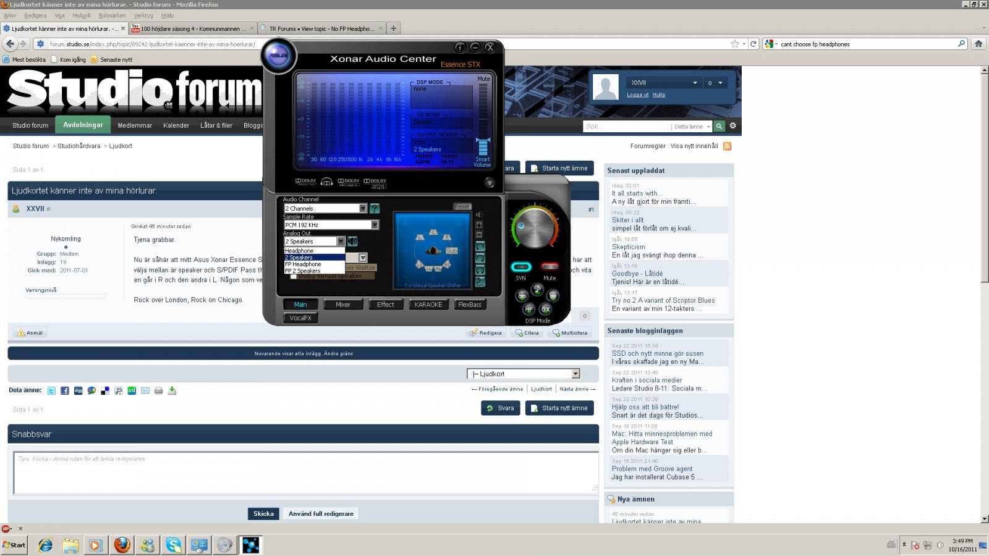Viewport: 989px width, 556px height.
Task: Choose FP Headphone from Analog Out list
Action: [314, 264]
